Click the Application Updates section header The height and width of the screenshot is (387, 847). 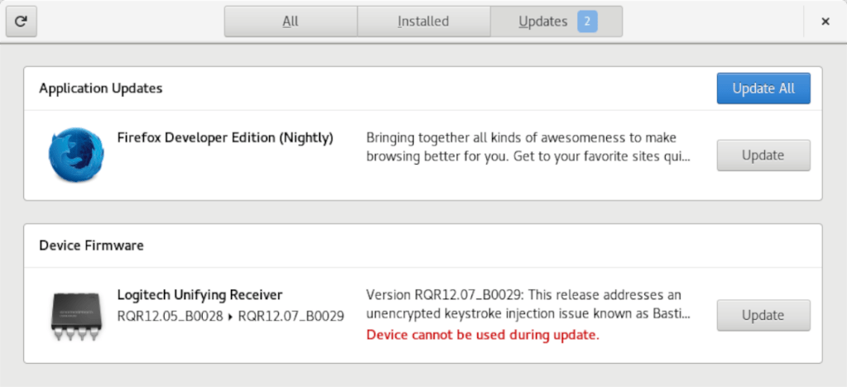101,88
